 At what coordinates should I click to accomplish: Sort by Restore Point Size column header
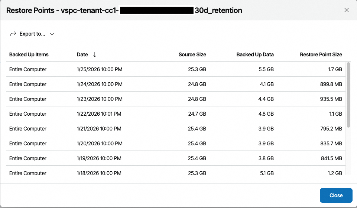pyautogui.click(x=321, y=55)
